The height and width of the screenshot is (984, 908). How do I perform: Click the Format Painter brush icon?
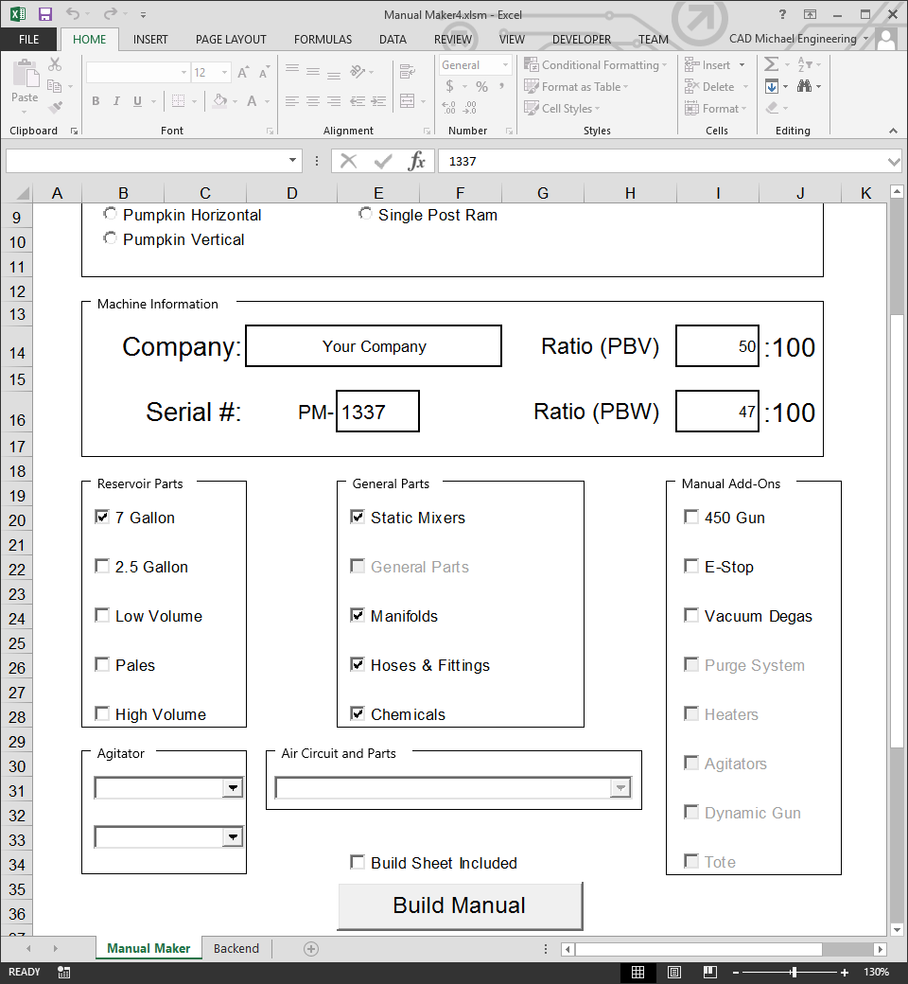pos(55,108)
